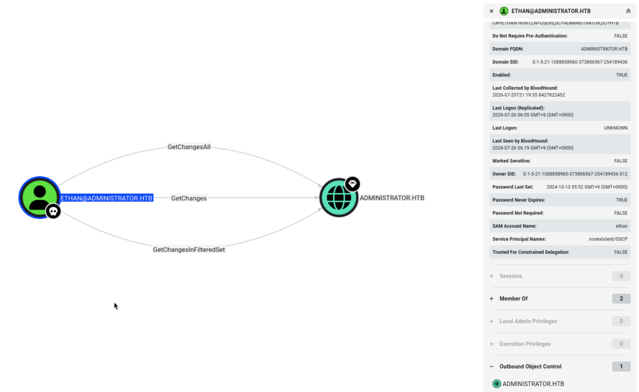Screen dimensions: 639x392
Task: Click Outbound Object Control count badge 1
Action: [621, 367]
